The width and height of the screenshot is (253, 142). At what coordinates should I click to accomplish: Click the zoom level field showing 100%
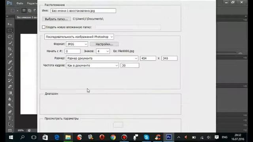[21, 130]
